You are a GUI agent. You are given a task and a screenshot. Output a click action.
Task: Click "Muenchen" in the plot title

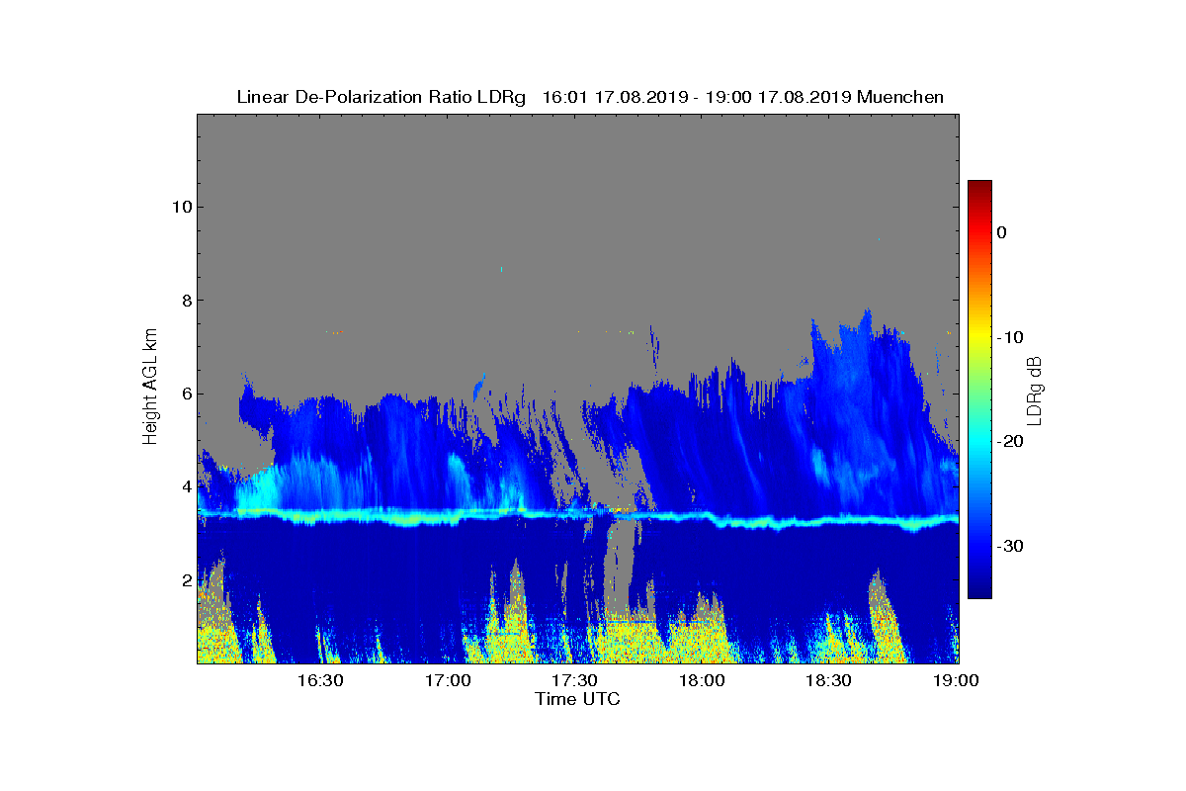pyautogui.click(x=900, y=97)
